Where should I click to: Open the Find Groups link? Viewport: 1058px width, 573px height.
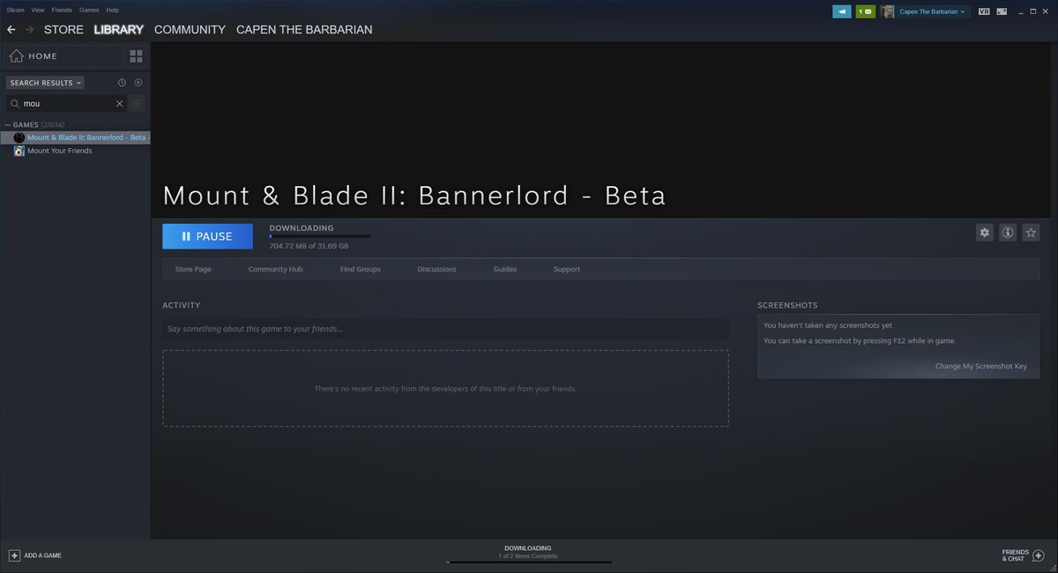click(361, 269)
